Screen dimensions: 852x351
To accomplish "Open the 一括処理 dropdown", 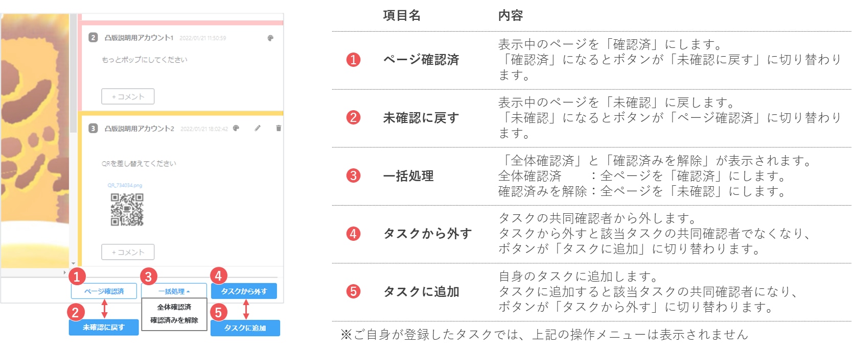I will 174,291.
